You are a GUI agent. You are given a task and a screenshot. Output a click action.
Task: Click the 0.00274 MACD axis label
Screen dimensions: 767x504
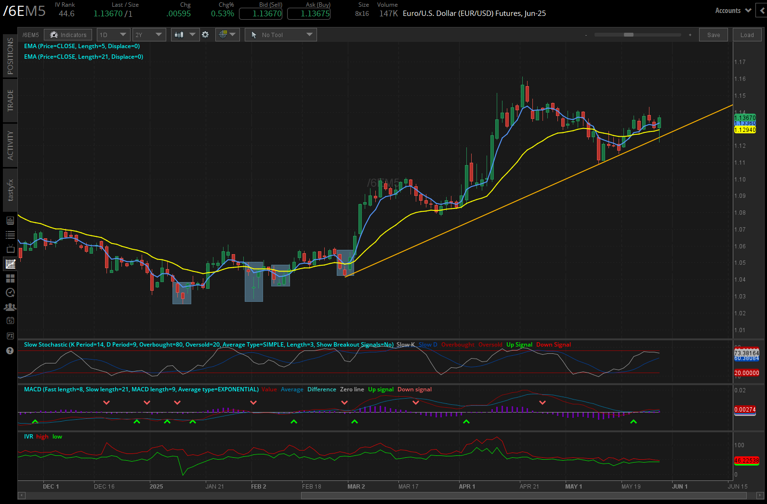pos(745,410)
